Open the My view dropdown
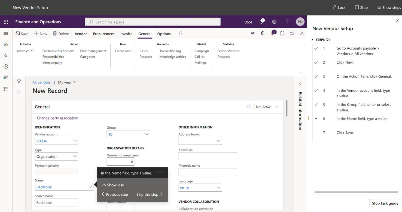The image size is (402, 212). (67, 82)
